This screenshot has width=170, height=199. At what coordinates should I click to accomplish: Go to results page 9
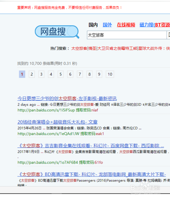pyautogui.click(x=99, y=74)
